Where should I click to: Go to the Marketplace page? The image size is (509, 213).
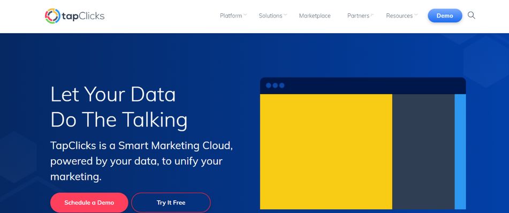click(315, 15)
